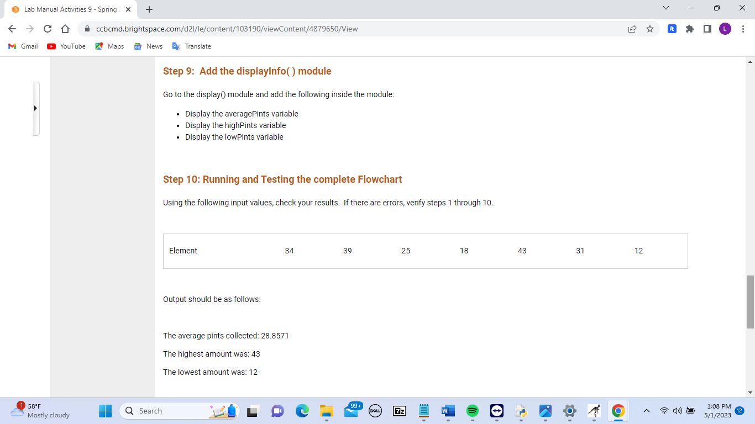Viewport: 755px width, 424px height.
Task: Open the tab search dropdown
Action: click(x=665, y=8)
